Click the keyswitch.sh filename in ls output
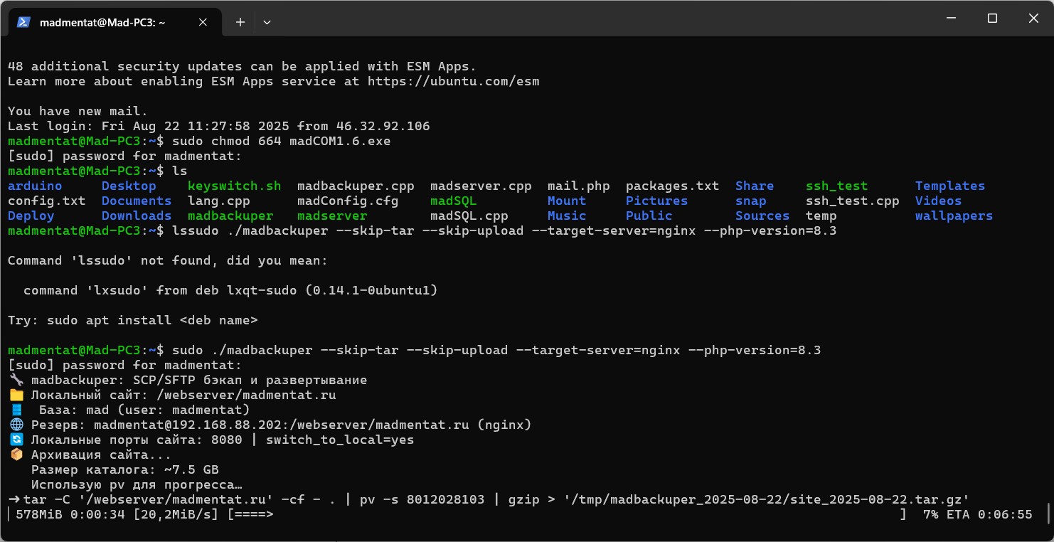 click(x=234, y=186)
